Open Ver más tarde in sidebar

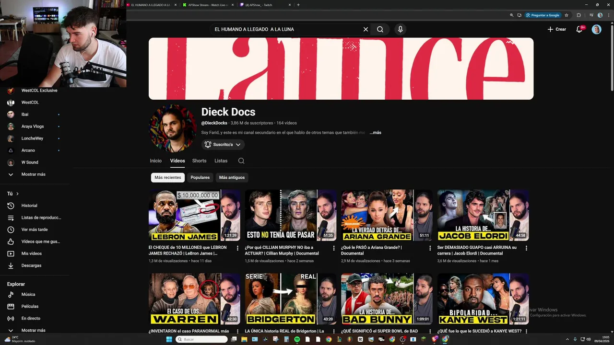pyautogui.click(x=35, y=230)
